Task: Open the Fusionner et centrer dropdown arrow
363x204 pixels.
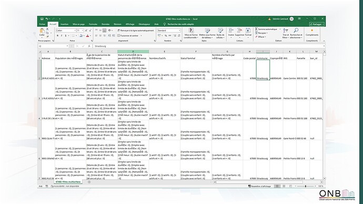Action: pos(141,36)
